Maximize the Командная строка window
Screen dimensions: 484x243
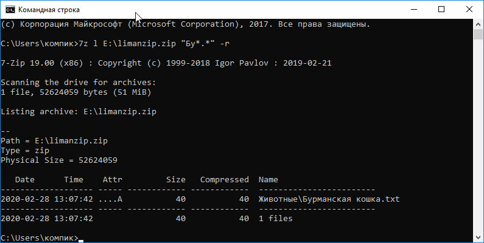coord(441,10)
